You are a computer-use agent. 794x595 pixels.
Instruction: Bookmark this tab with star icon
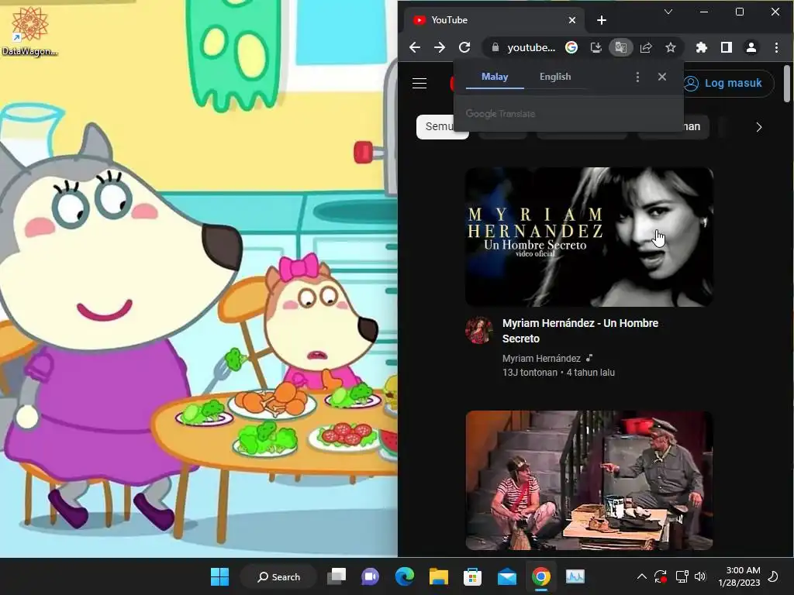point(671,47)
